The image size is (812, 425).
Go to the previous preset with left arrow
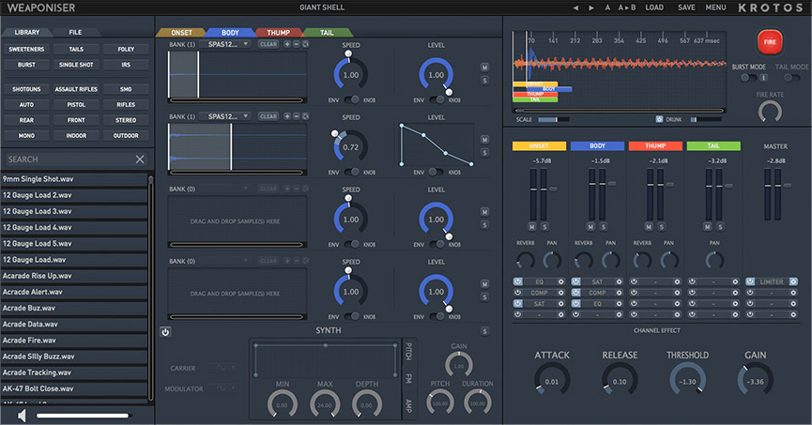click(x=575, y=8)
